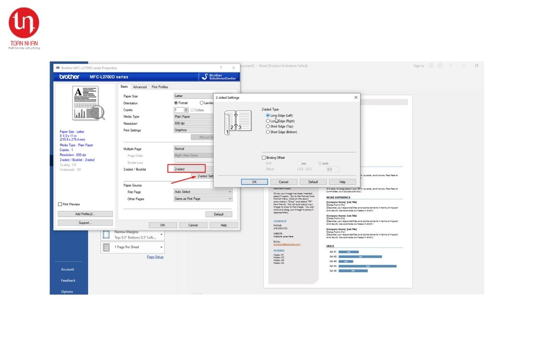The image size is (534, 356).
Task: Switch to the Print Profiles tab
Action: [x=160, y=87]
